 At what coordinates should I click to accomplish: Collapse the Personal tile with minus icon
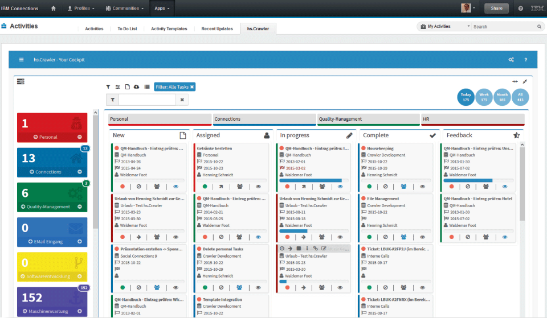coord(79,137)
